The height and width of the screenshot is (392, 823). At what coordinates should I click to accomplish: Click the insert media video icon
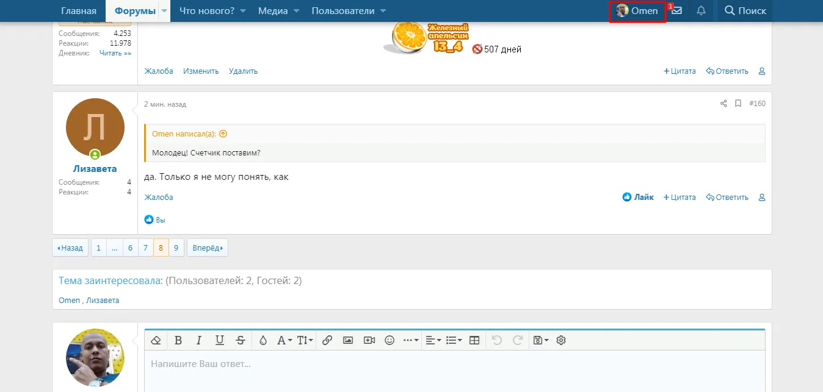[369, 341]
